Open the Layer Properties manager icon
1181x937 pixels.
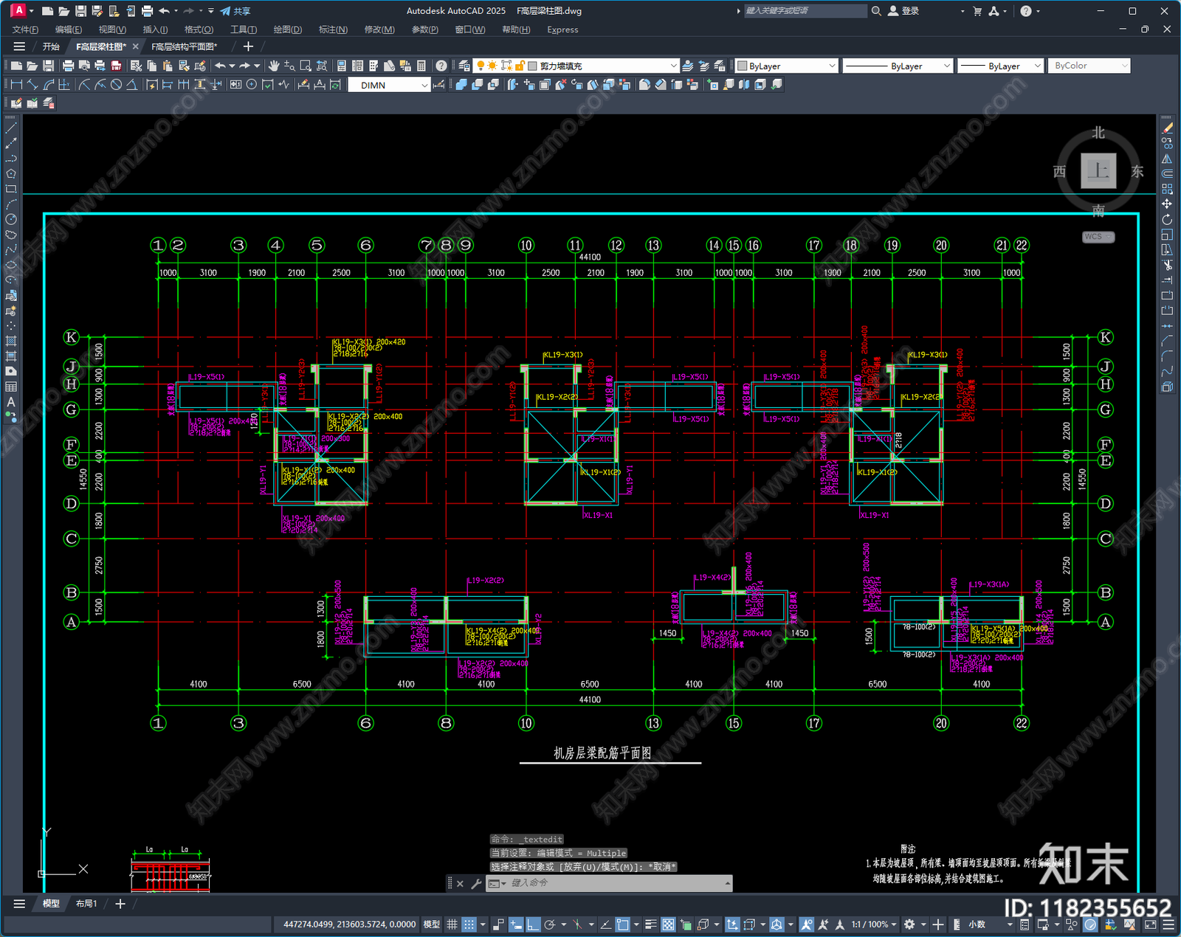[x=464, y=66]
